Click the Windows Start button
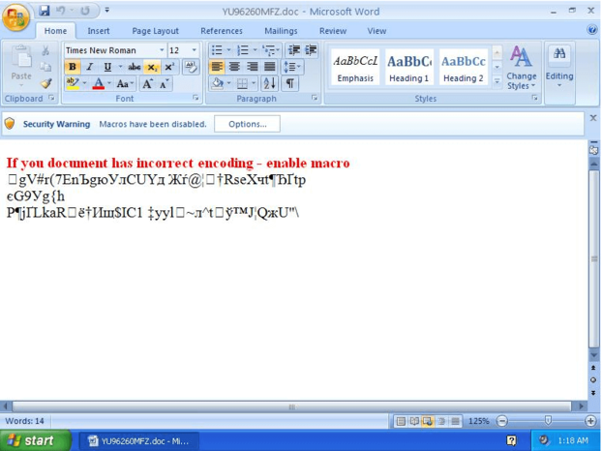The height and width of the screenshot is (451, 602). tap(35, 441)
